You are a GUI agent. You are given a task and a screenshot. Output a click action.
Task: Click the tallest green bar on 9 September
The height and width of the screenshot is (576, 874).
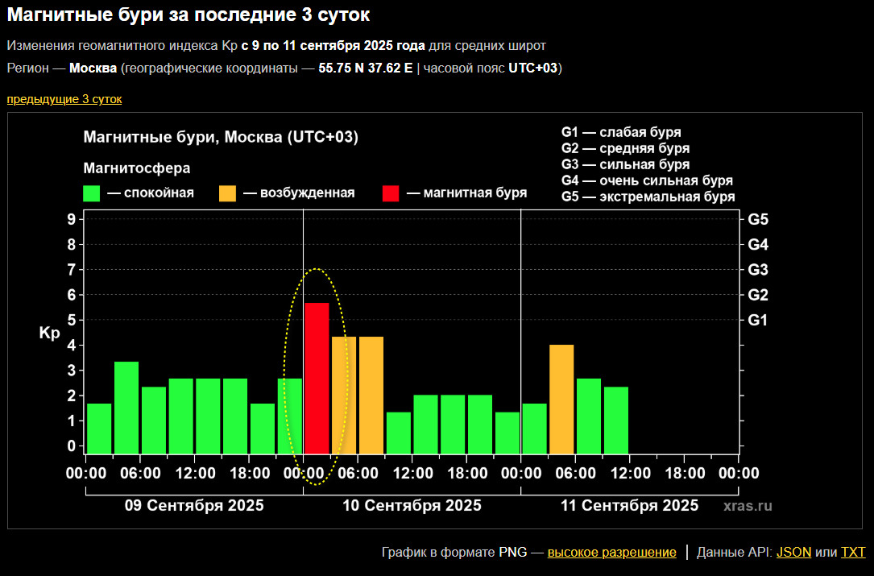(126, 408)
